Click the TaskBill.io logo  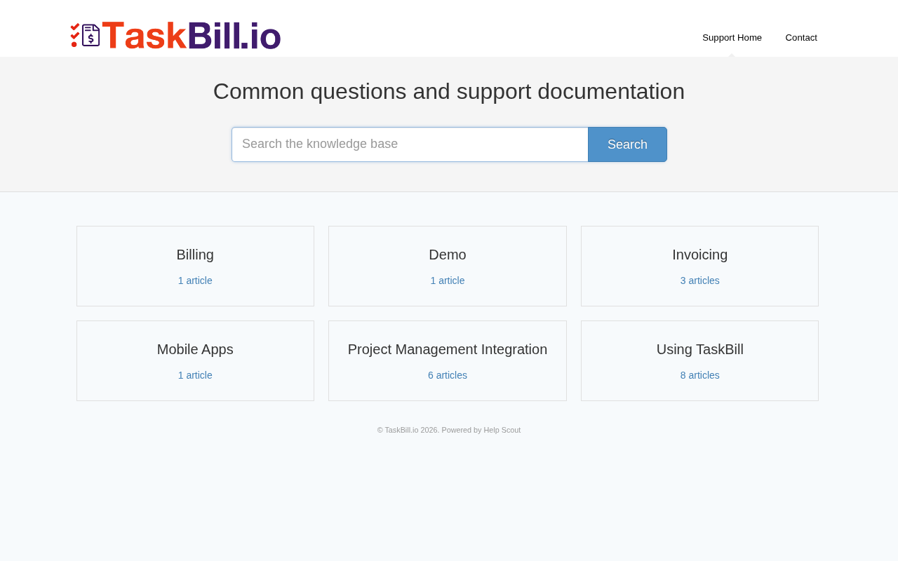click(x=175, y=36)
